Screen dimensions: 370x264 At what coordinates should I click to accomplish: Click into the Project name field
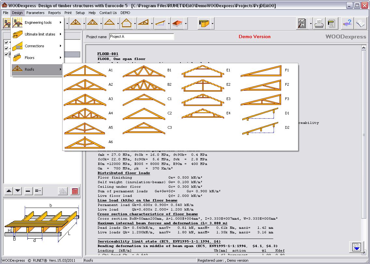142,37
